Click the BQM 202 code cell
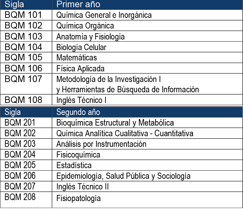The image size is (243, 210). 20,133
